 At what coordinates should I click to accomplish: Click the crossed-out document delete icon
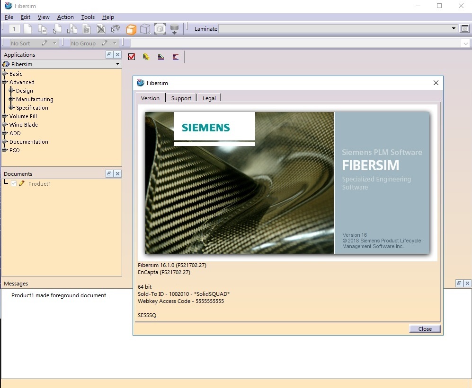(x=101, y=29)
